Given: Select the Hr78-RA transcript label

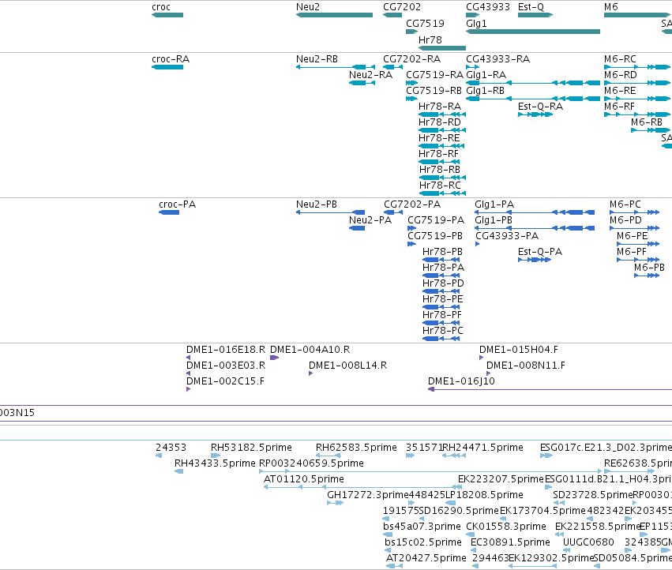Looking at the screenshot, I should coord(440,107).
